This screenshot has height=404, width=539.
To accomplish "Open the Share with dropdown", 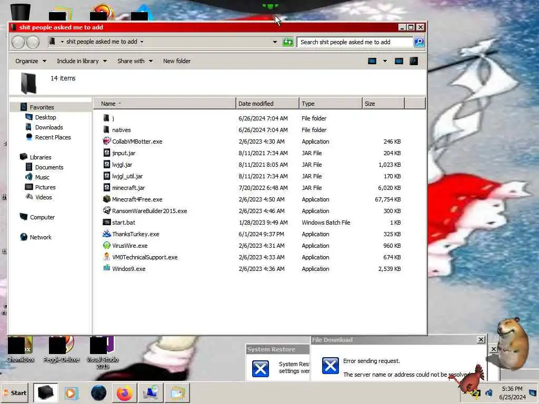I will coord(135,61).
